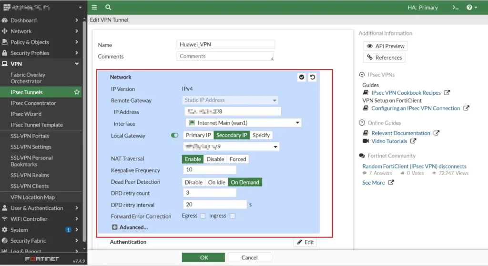Set Dead Peer Detection to On Idle
The width and height of the screenshot is (488, 266).
coord(217,182)
